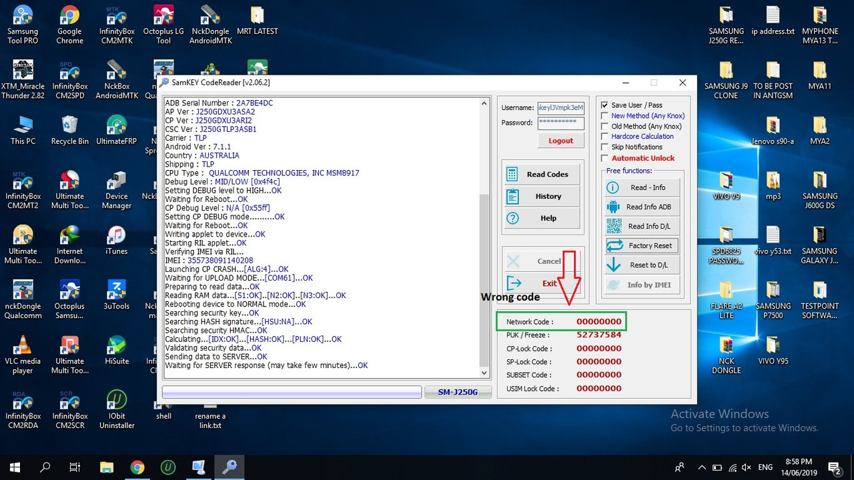
Task: Open HiSuite desktop icon
Action: pos(116,351)
